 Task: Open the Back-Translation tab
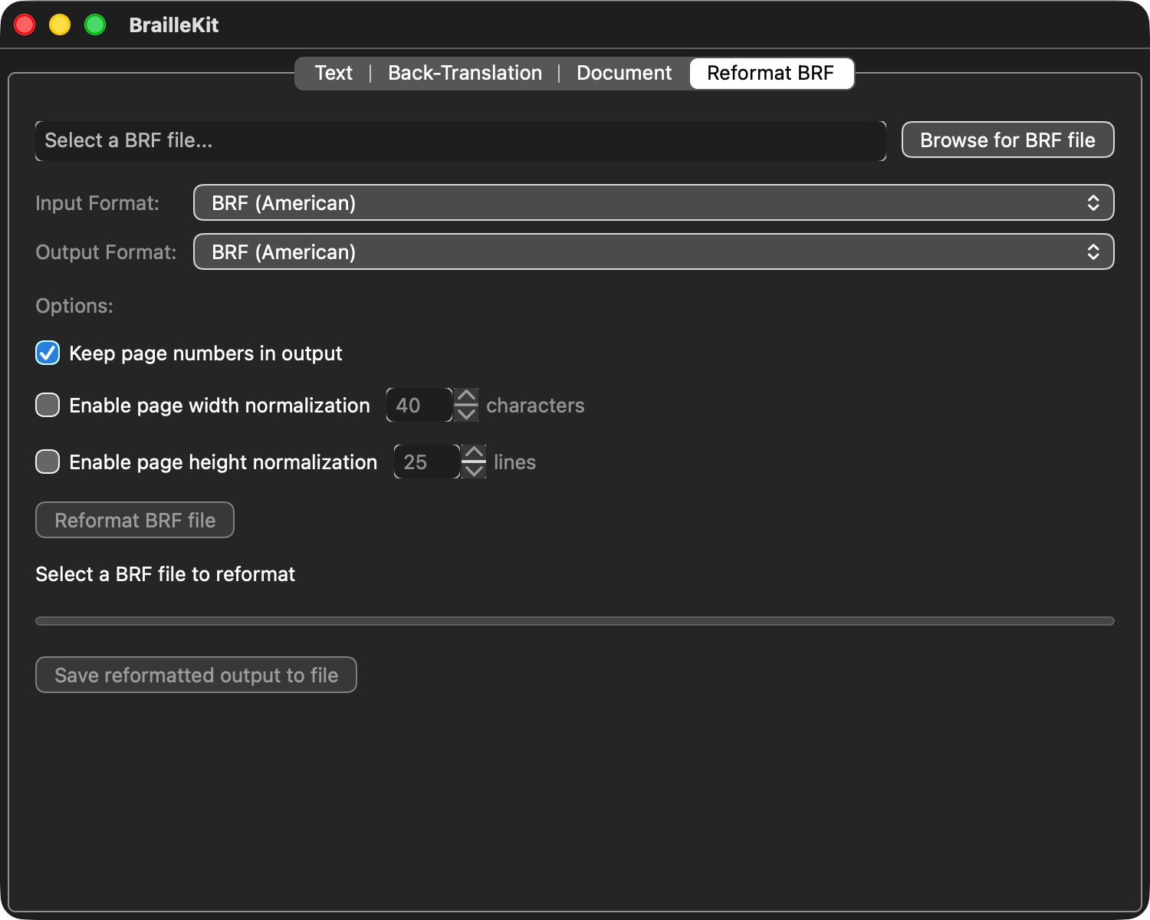(465, 74)
